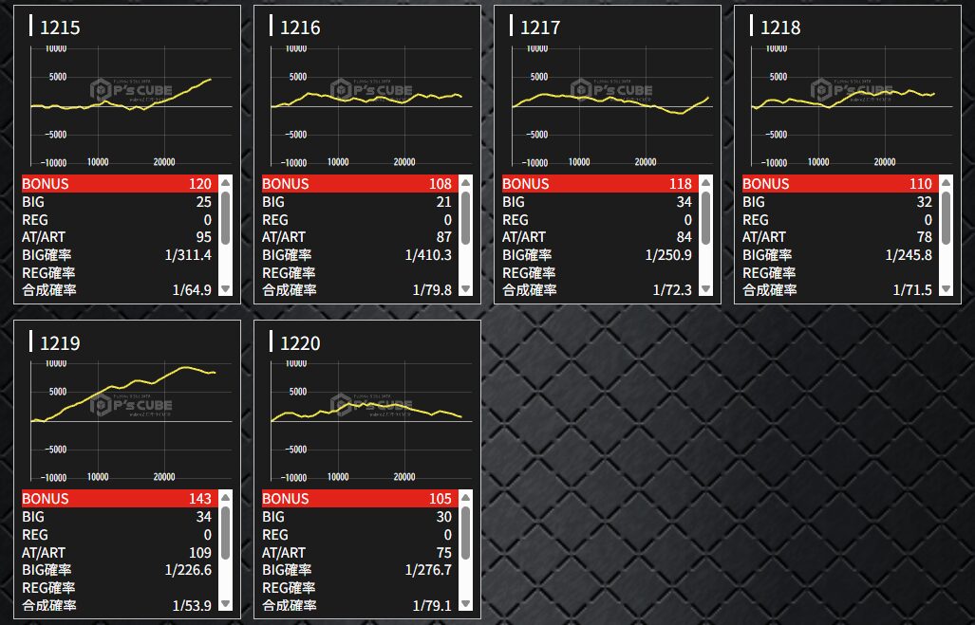Click AT/ART value 109 in machine 1219
Screen dimensions: 975x625
click(200, 552)
